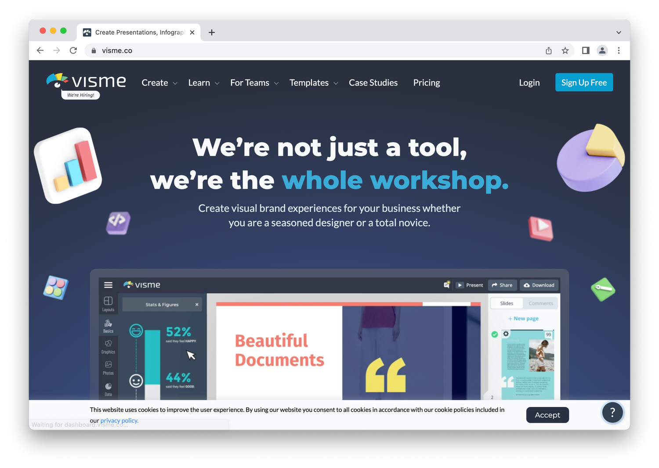Open the Chrome profile avatar icon
This screenshot has height=468, width=659.
(602, 50)
